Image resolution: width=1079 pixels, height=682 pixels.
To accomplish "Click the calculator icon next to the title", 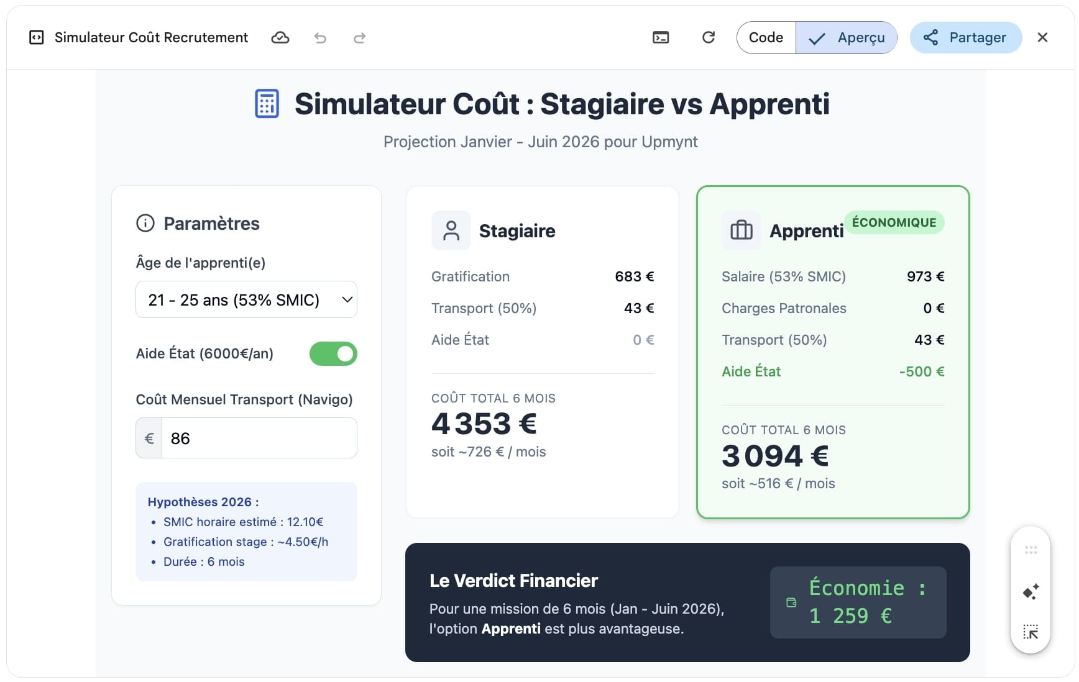I will [x=267, y=104].
